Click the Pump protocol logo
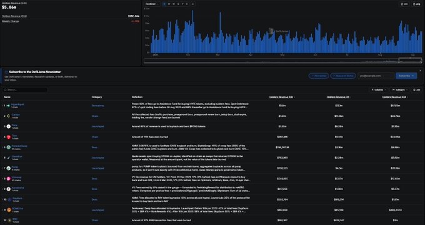Screen dimensions: 425x225 point(8,168)
